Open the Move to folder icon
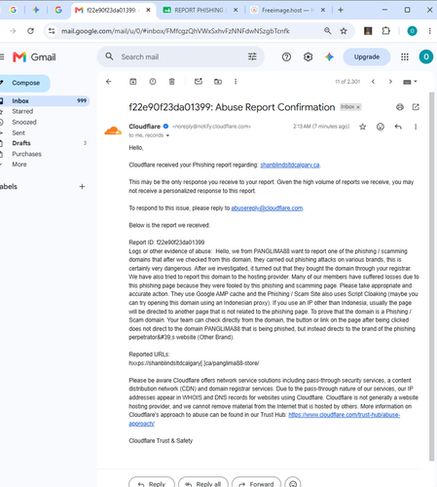437x487 pixels. coord(218,82)
